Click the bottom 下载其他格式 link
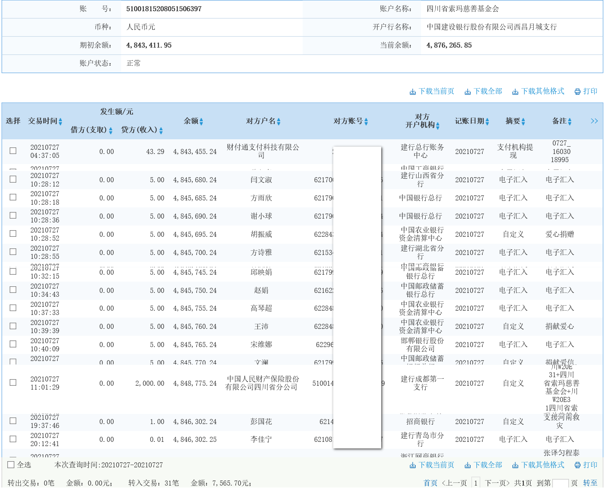Image resolution: width=608 pixels, height=496 pixels. 538,465
